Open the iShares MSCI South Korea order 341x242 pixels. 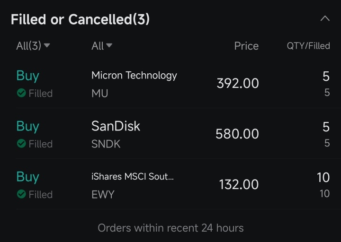click(x=173, y=184)
